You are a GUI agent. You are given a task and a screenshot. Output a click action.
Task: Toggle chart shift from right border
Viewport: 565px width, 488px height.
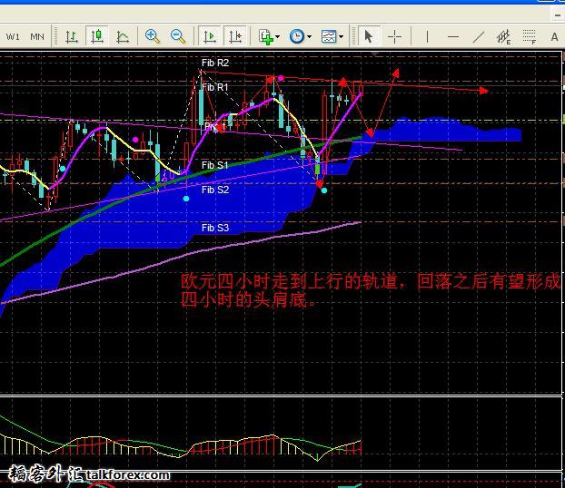click(235, 36)
